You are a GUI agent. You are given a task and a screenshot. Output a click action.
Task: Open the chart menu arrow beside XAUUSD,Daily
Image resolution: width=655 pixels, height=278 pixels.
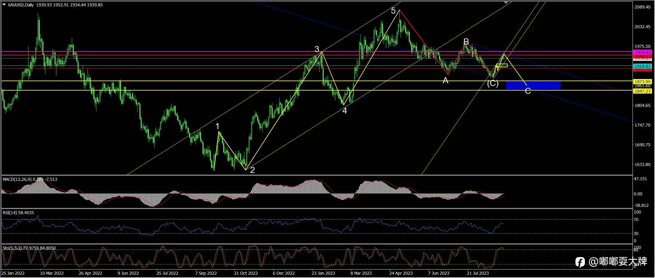[x=4, y=5]
